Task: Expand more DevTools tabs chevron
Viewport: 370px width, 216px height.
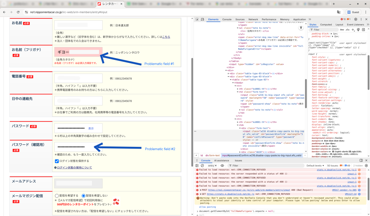Action: click(x=310, y=19)
